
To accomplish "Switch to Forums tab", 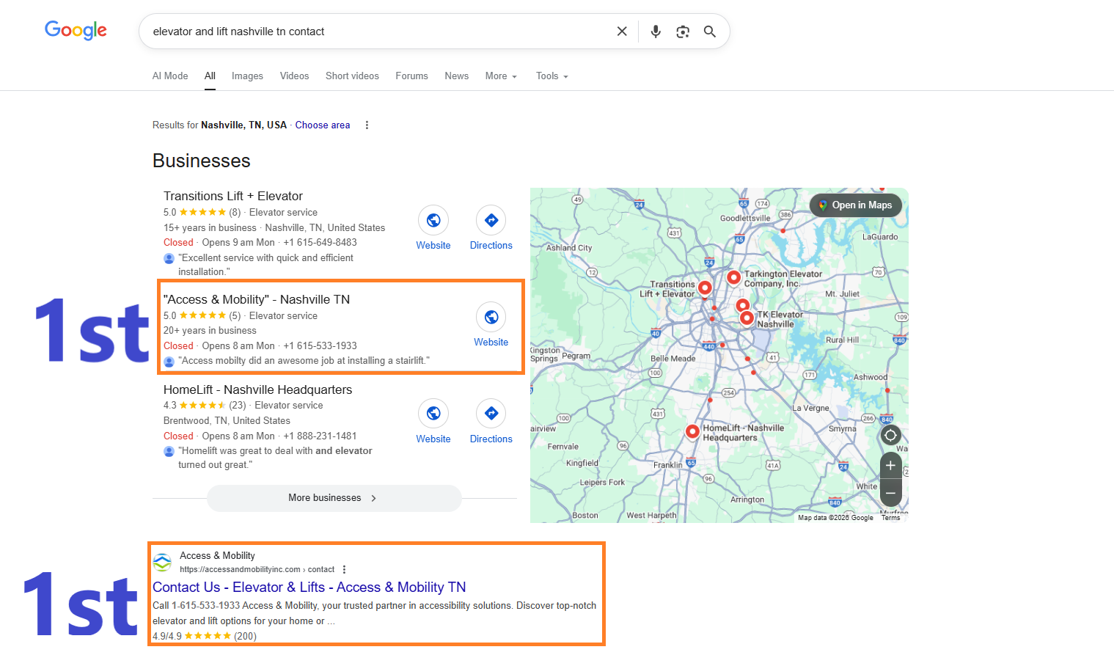I will [x=411, y=76].
